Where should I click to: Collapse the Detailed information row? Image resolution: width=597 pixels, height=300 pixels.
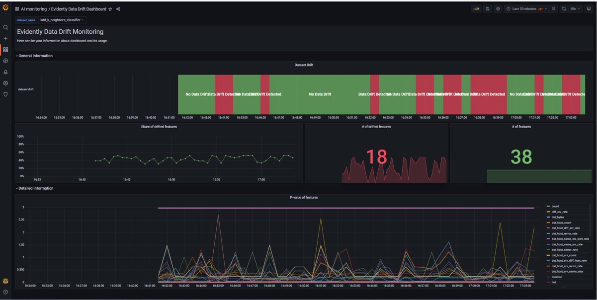35,188
